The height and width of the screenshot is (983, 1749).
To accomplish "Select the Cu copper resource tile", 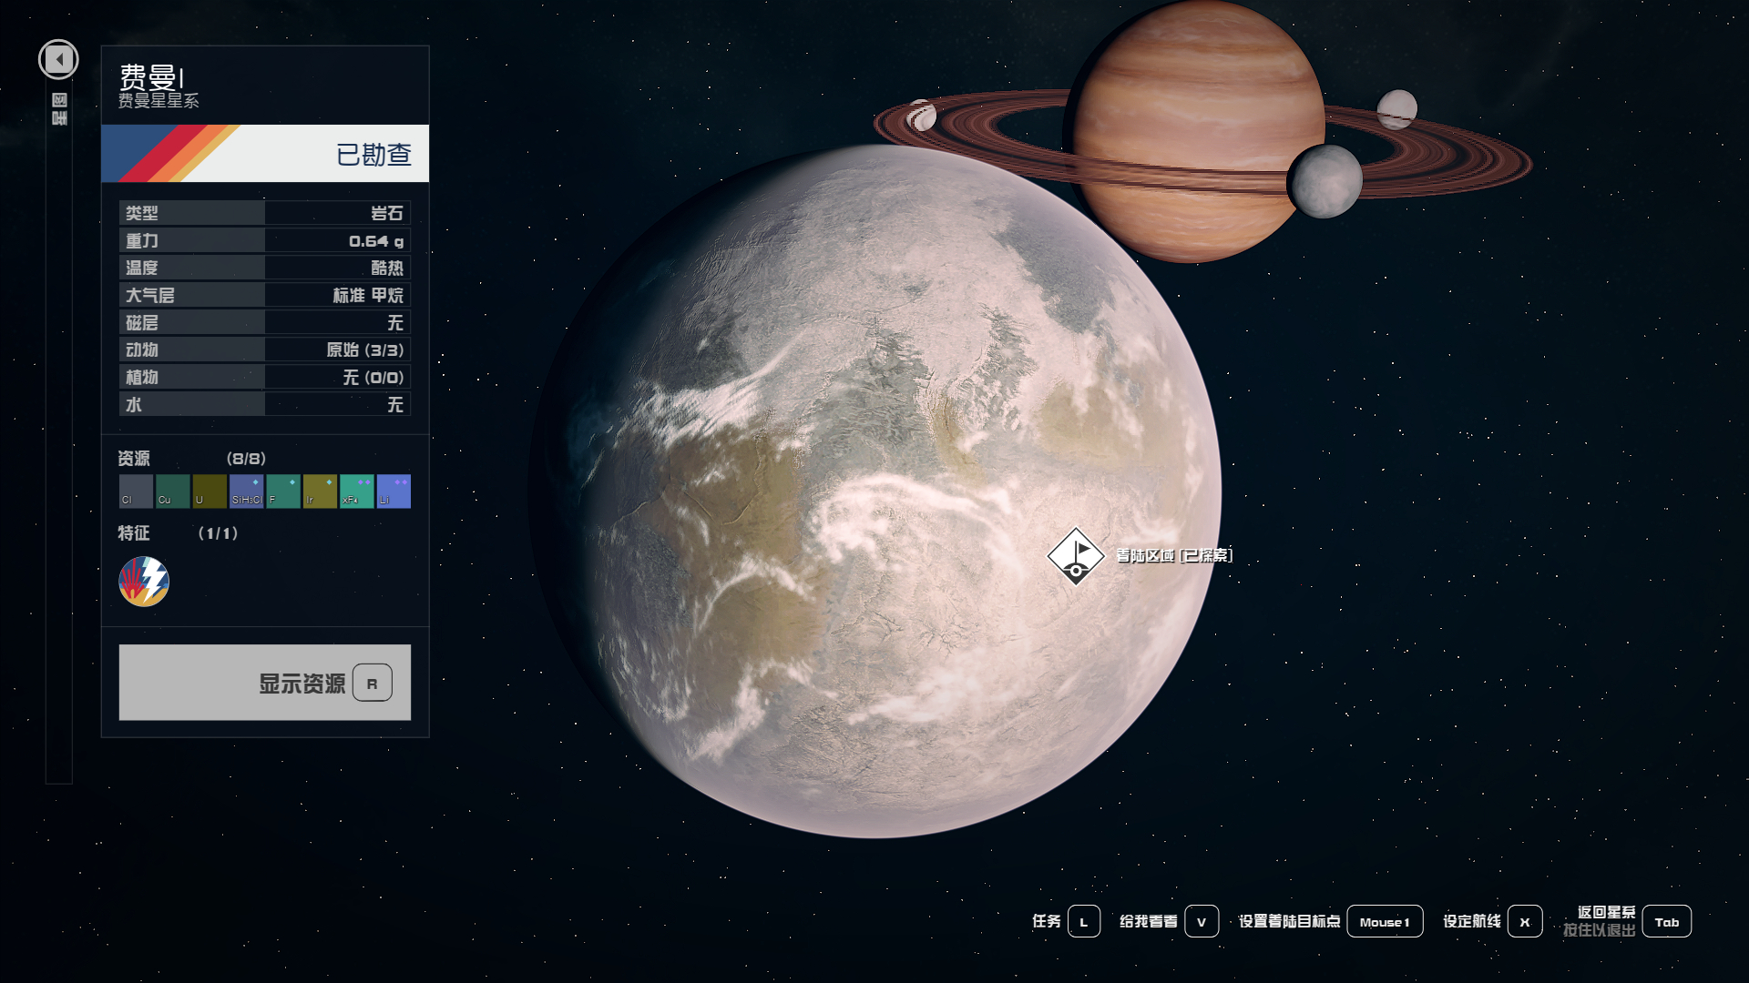I will tap(173, 491).
